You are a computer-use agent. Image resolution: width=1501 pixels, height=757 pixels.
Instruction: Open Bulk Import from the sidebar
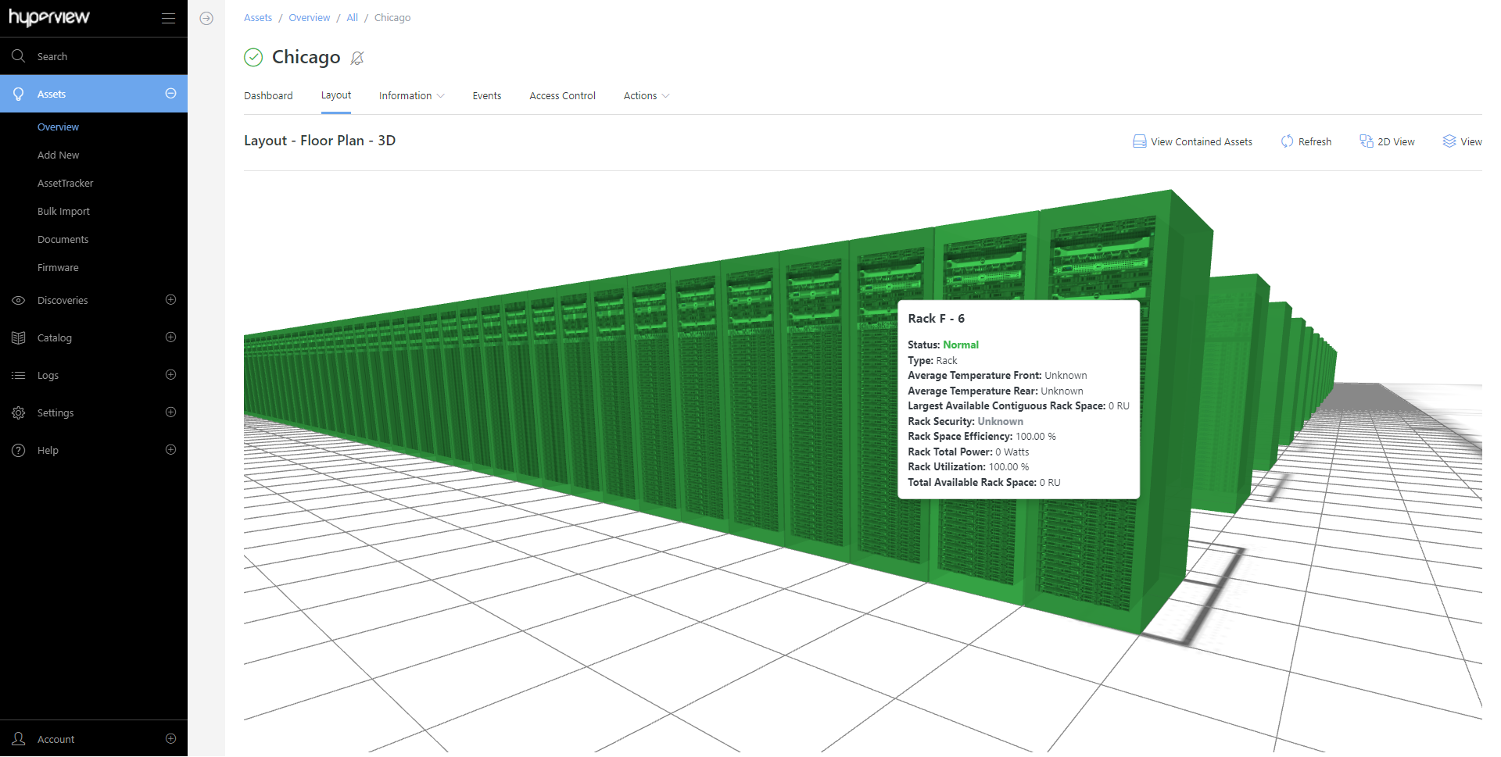(63, 211)
